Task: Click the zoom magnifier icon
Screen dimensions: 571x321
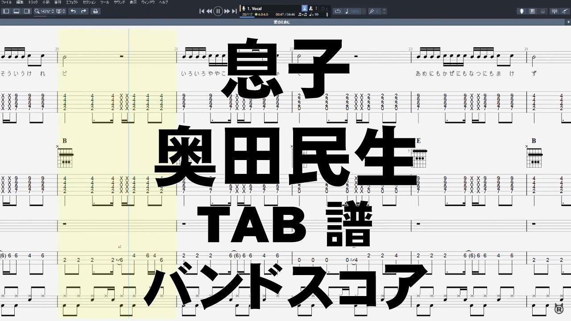Action: [37, 11]
